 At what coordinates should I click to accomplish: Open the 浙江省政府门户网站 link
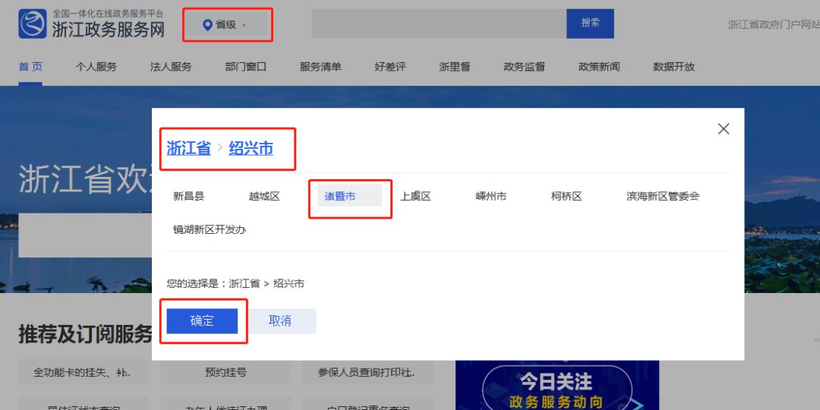click(774, 24)
